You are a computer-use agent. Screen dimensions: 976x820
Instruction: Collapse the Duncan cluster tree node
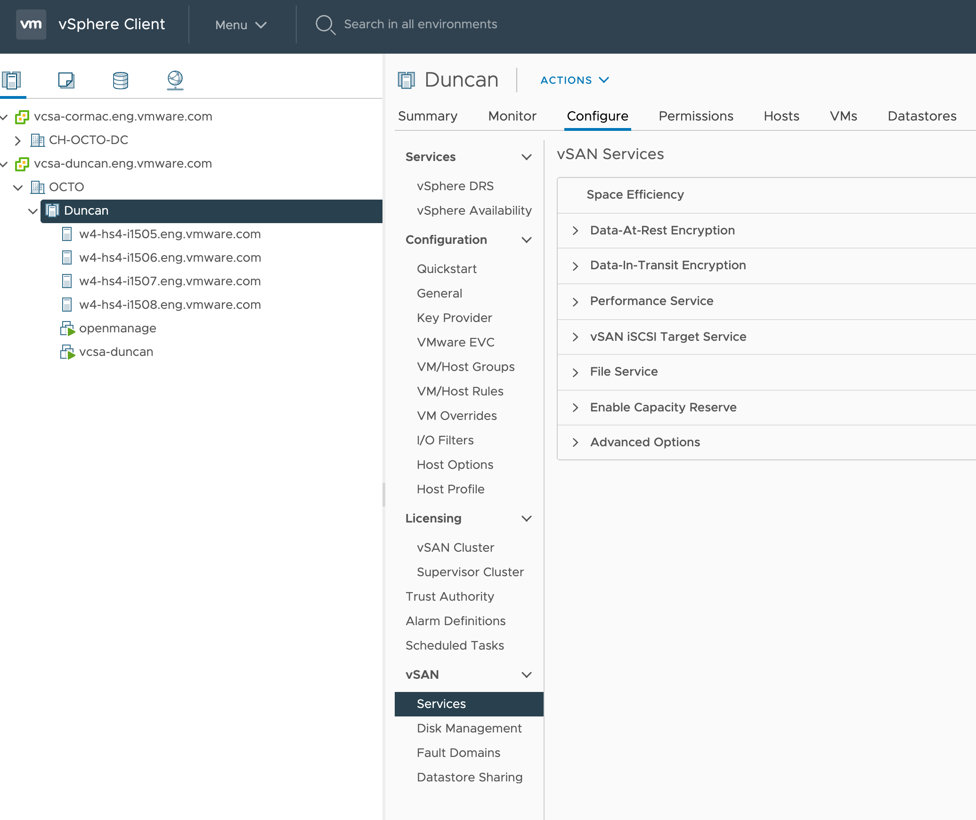pos(33,211)
